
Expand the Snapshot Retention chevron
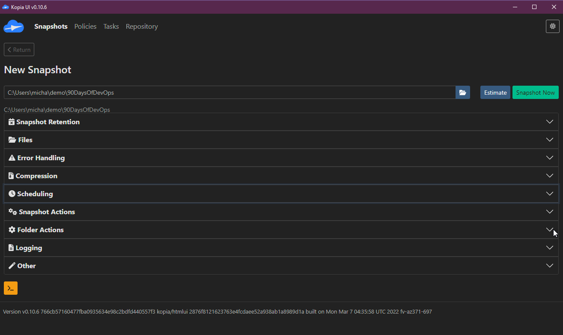tap(550, 122)
